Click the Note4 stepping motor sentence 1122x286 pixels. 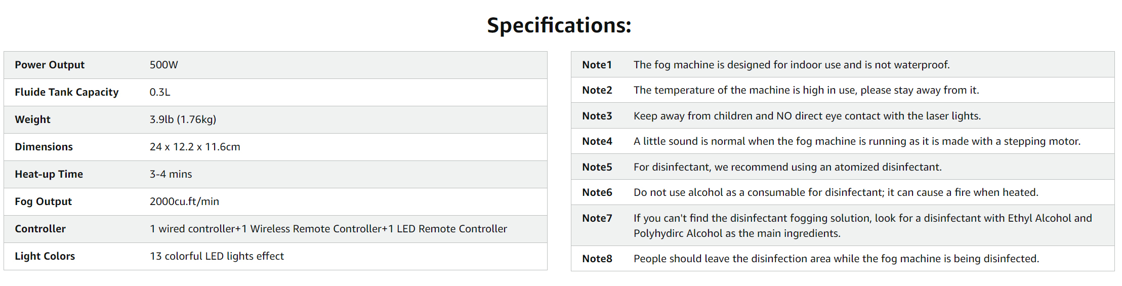[x=857, y=141]
